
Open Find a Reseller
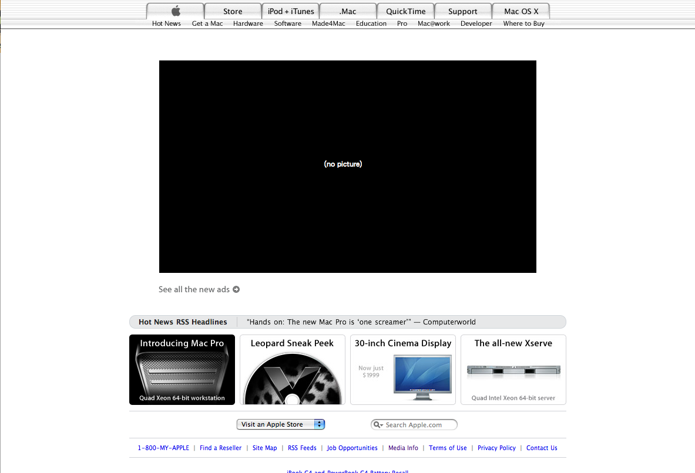[221, 448]
